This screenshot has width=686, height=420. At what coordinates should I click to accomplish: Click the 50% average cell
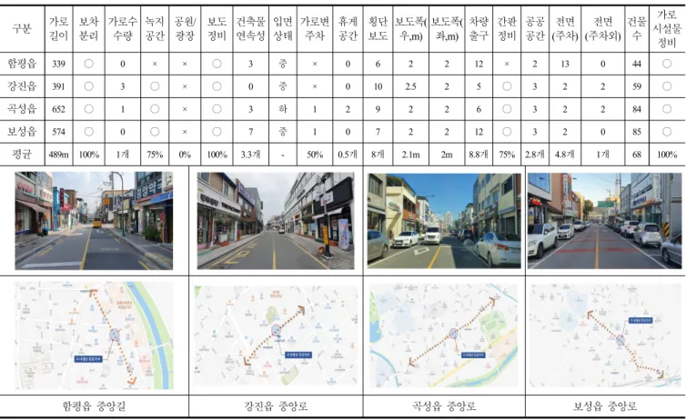coord(315,155)
